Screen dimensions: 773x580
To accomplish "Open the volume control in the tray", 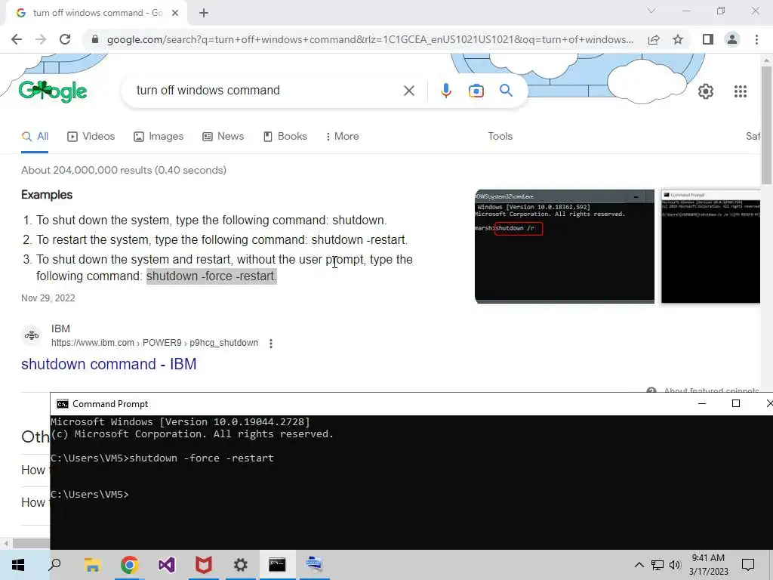I will tap(675, 565).
